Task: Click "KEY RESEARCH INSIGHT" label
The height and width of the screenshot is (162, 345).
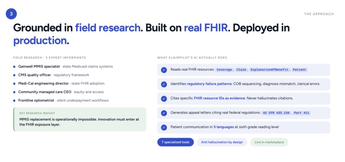Action: point(37,113)
